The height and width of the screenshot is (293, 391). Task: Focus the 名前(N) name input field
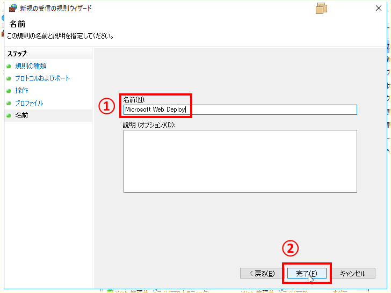240,109
